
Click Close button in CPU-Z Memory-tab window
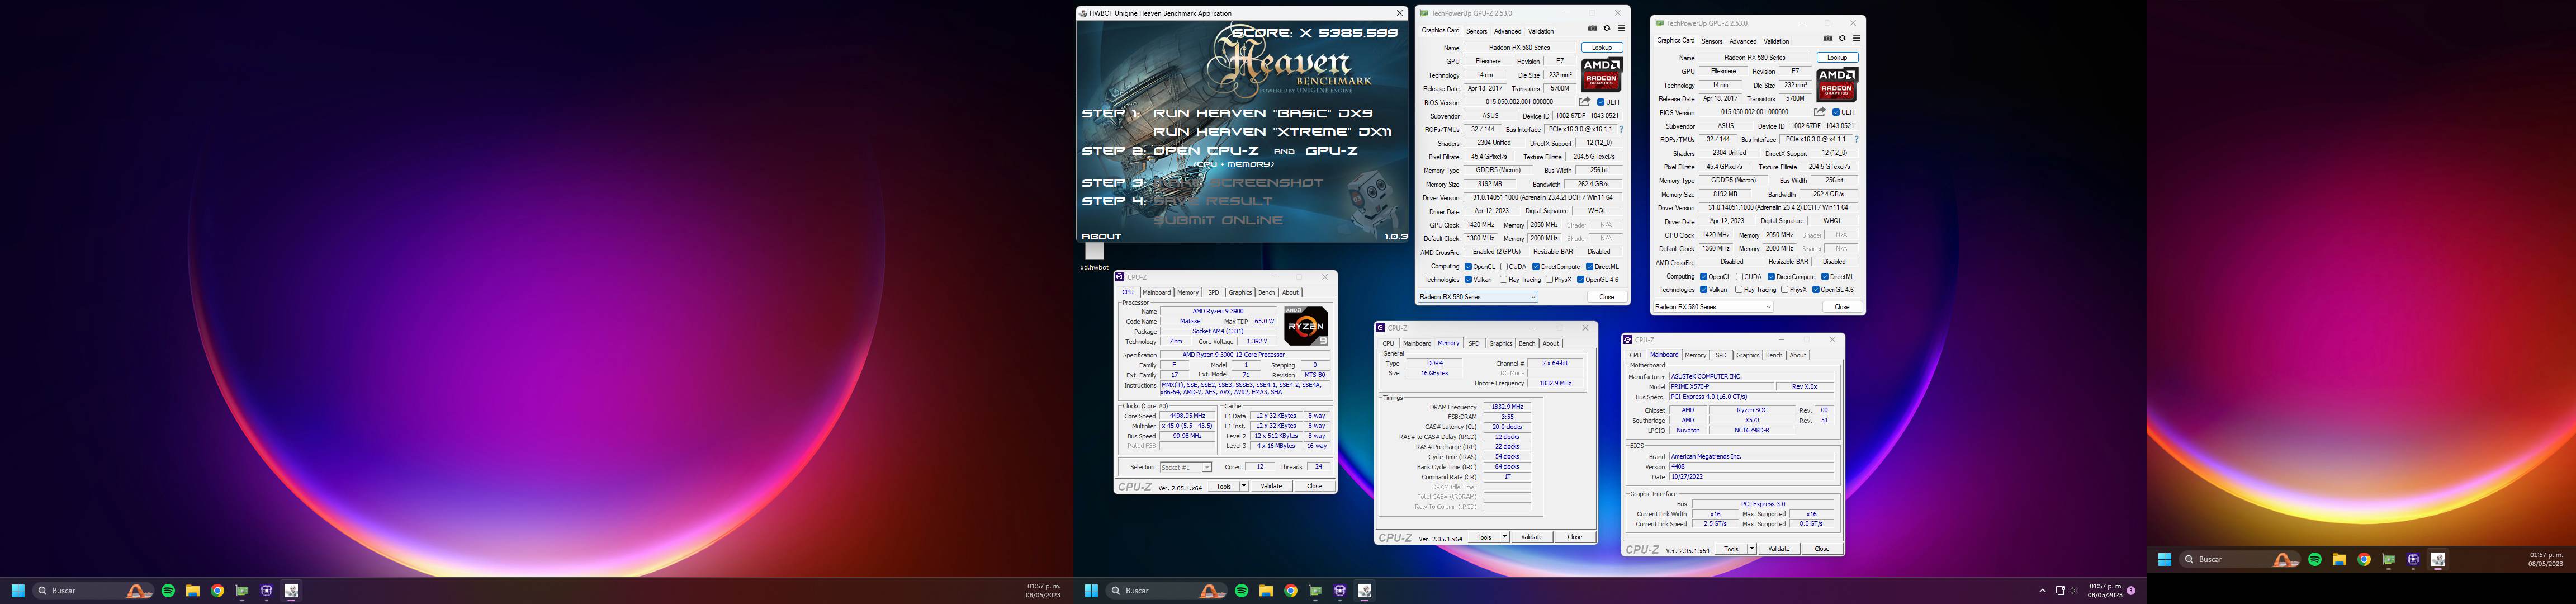click(1574, 537)
